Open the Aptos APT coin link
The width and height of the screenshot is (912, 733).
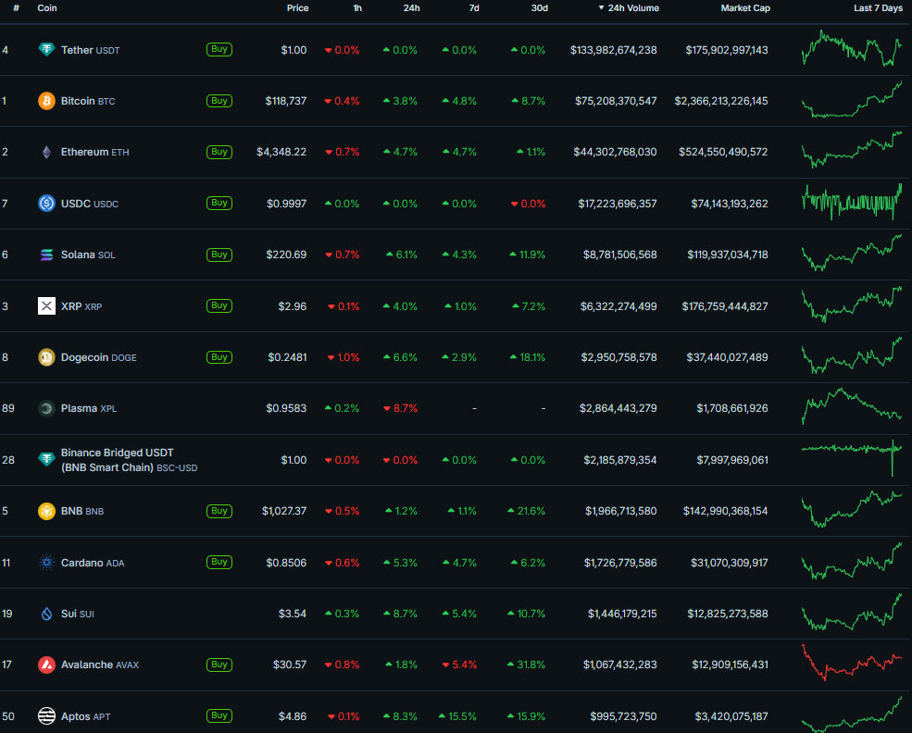click(85, 716)
